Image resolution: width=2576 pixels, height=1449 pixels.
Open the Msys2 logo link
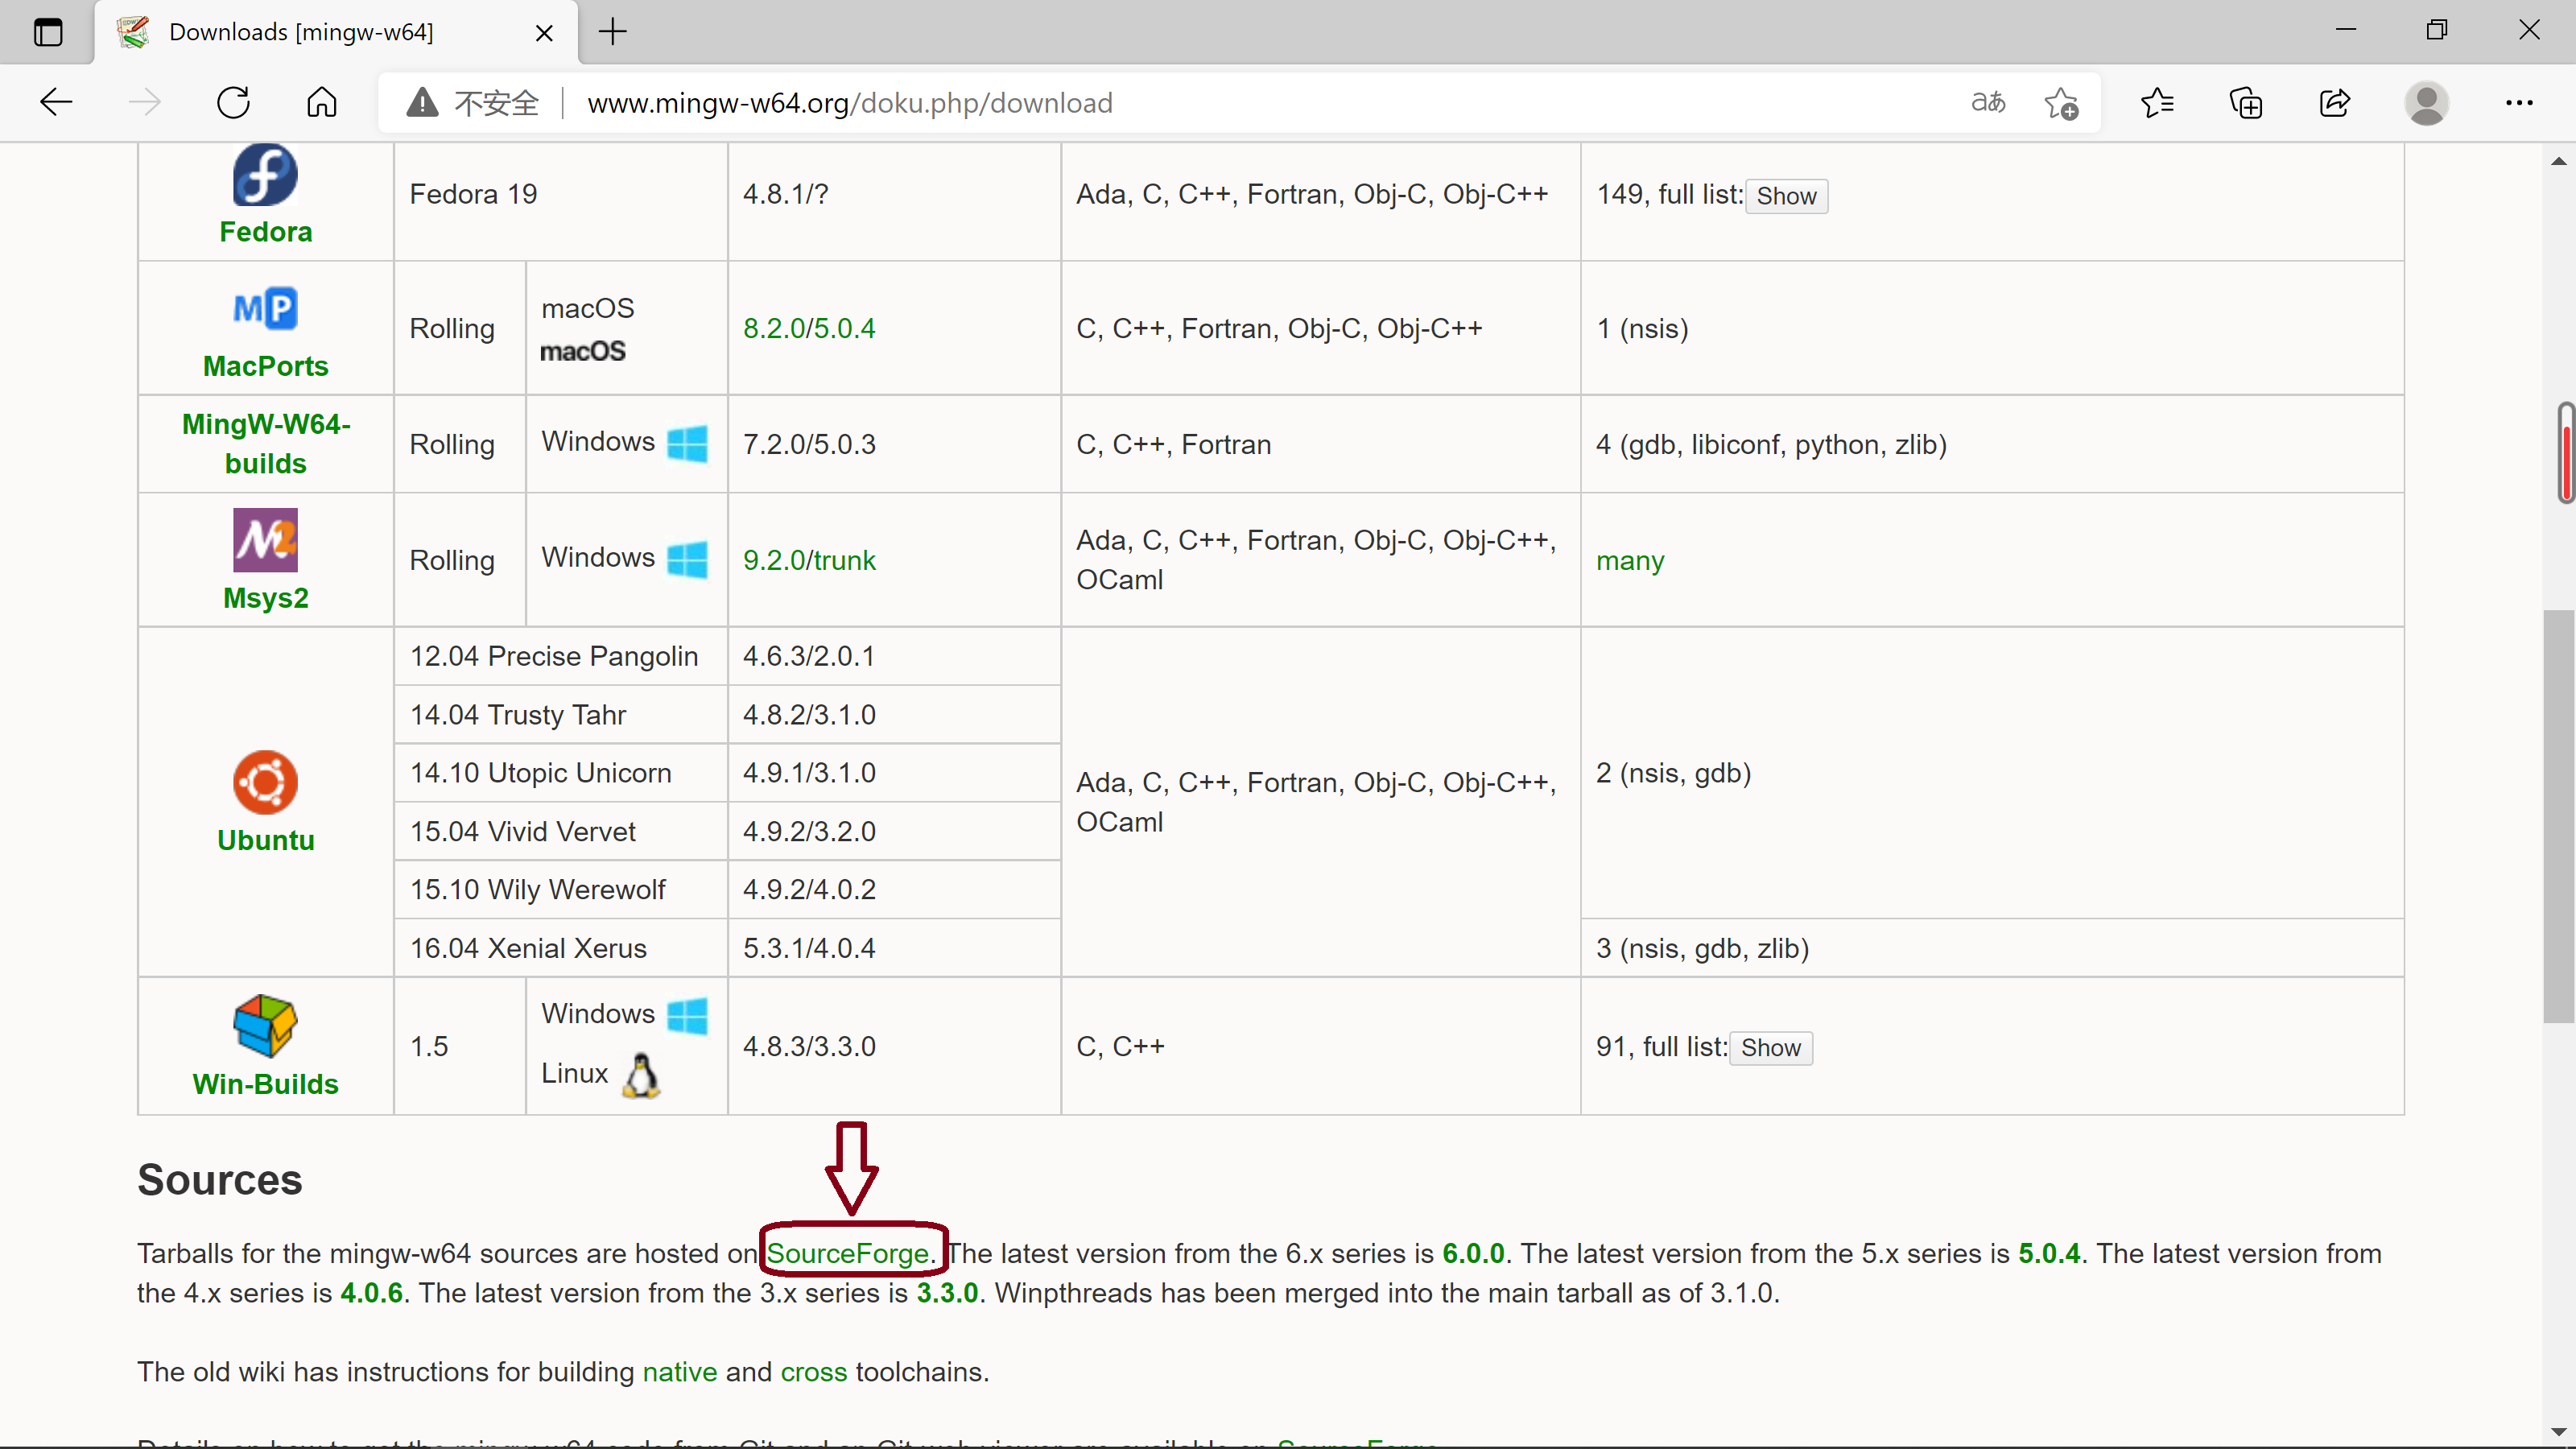(x=265, y=540)
